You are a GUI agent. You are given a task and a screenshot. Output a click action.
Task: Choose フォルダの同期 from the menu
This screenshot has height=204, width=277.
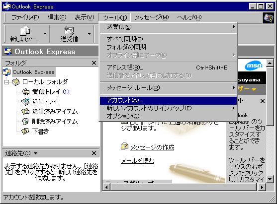pyautogui.click(x=169, y=47)
